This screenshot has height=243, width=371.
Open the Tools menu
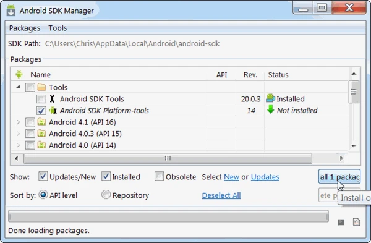(58, 28)
